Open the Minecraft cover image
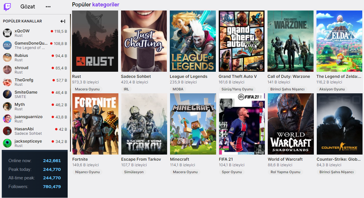The image size is (364, 198). [193, 124]
